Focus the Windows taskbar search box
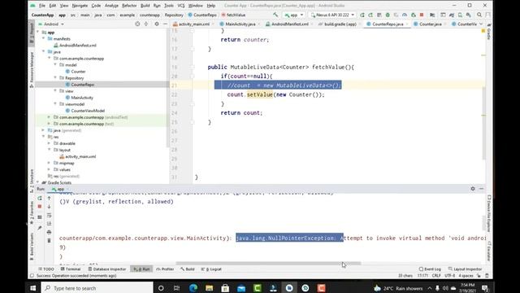 [97, 288]
